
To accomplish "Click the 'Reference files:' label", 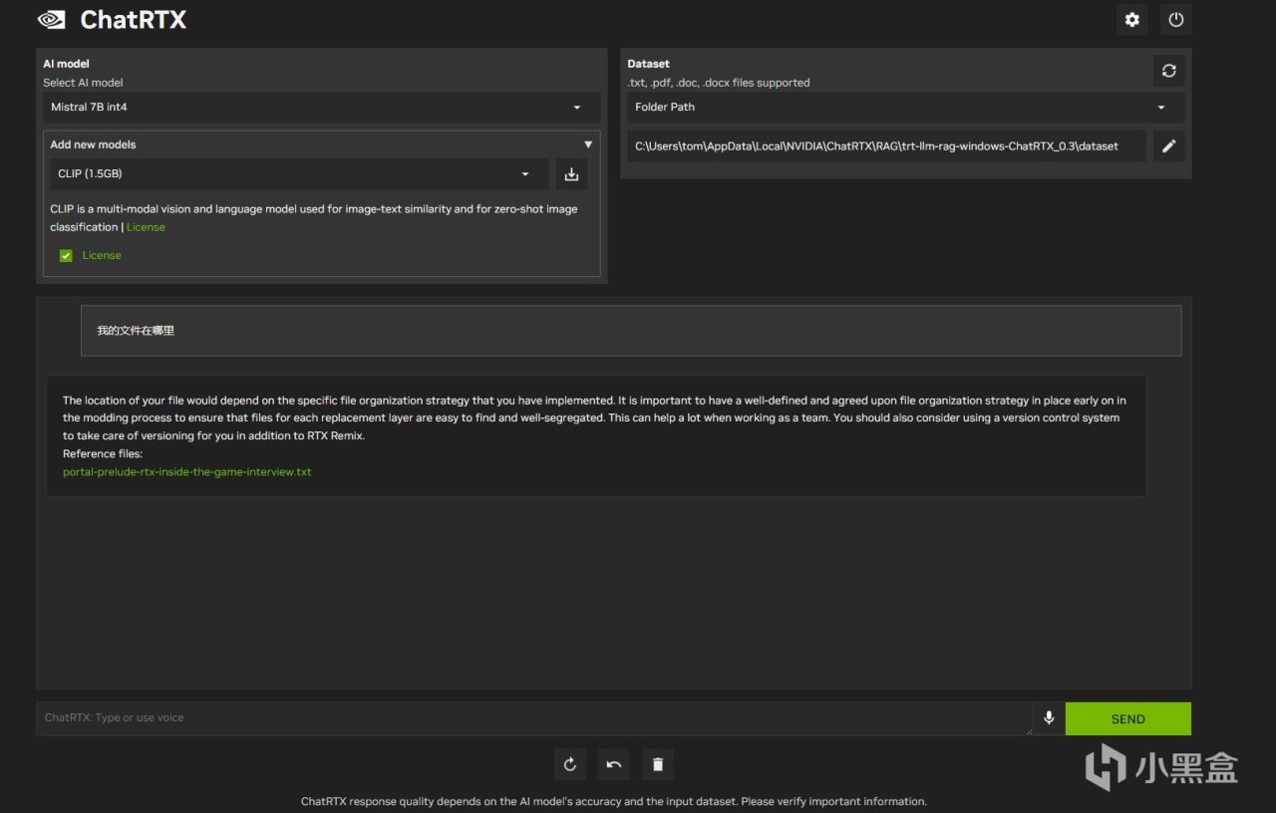I will point(103,454).
